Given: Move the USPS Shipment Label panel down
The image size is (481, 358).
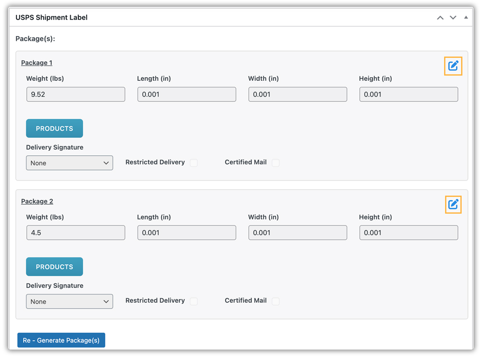Looking at the screenshot, I should tap(453, 18).
